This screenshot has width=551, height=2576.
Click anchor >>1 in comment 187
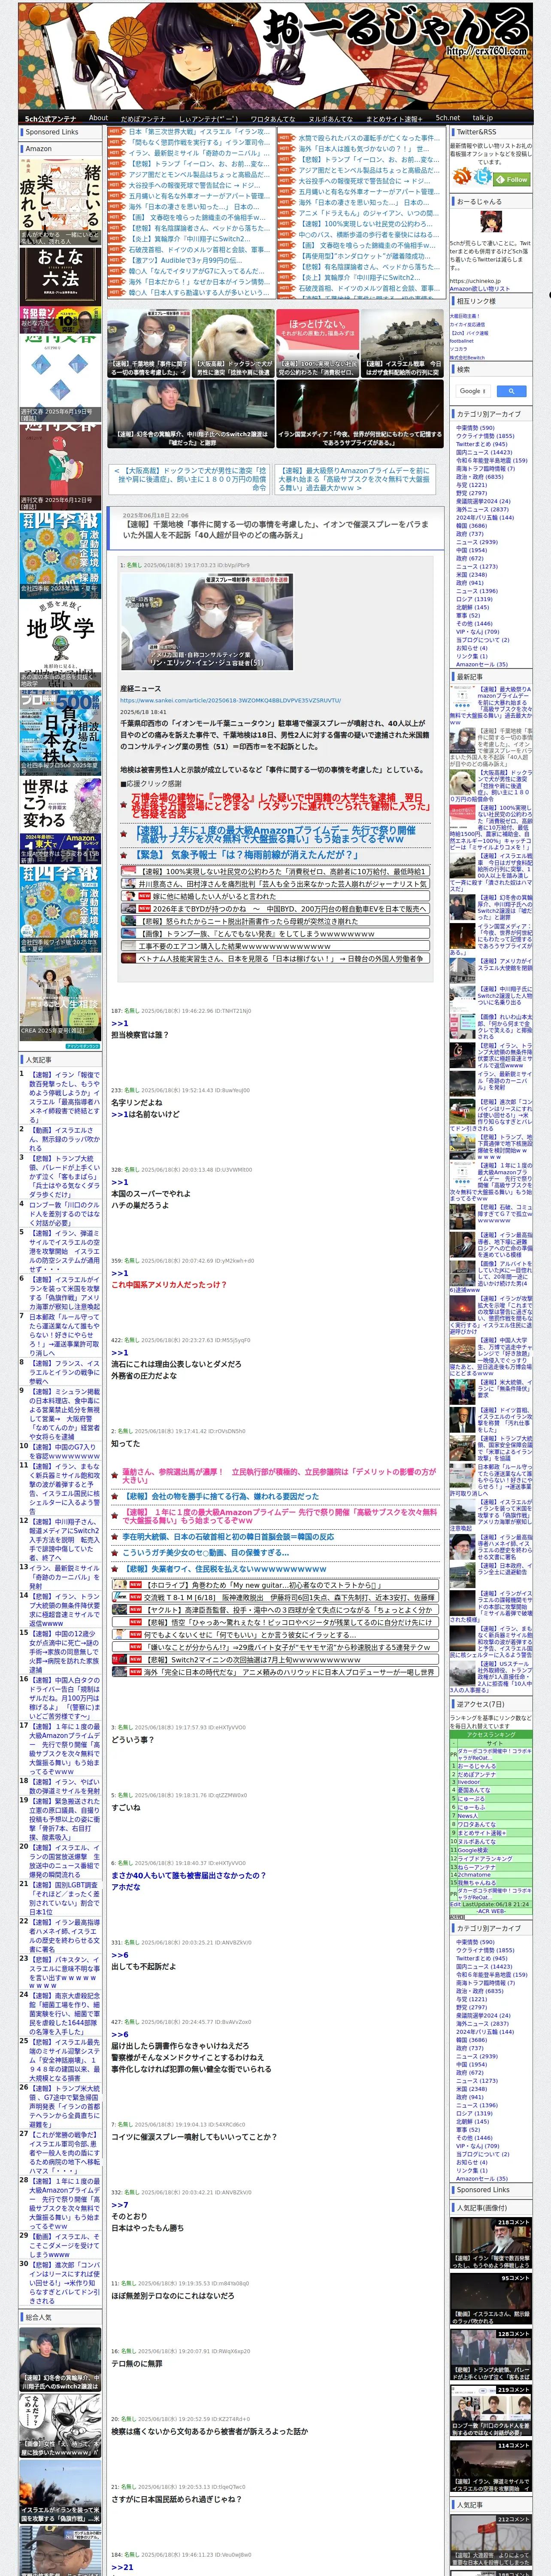click(x=120, y=1023)
